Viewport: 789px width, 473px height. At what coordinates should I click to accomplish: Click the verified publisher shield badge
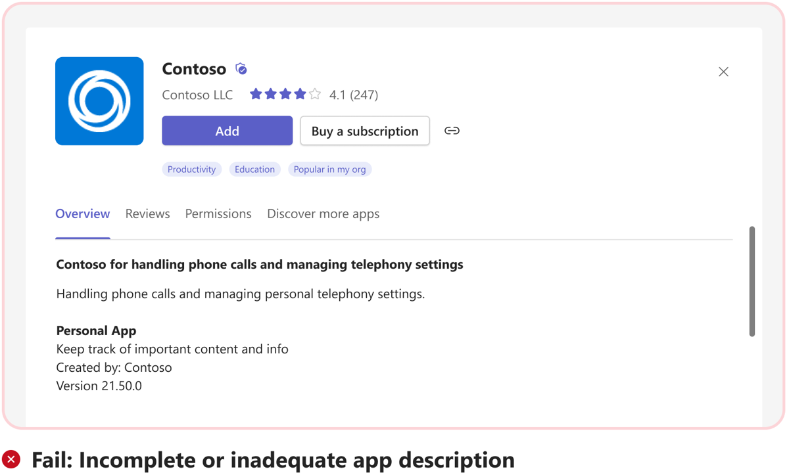(241, 69)
